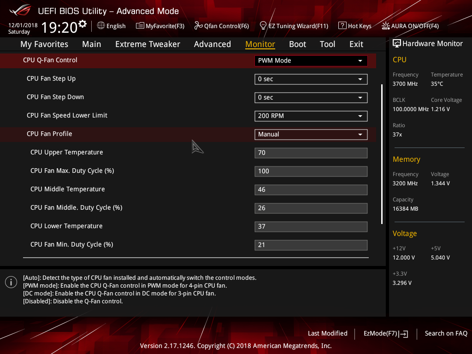Click the 12/01/2018 Saturday date
Image resolution: width=472 pixels, height=354 pixels.
(23, 28)
